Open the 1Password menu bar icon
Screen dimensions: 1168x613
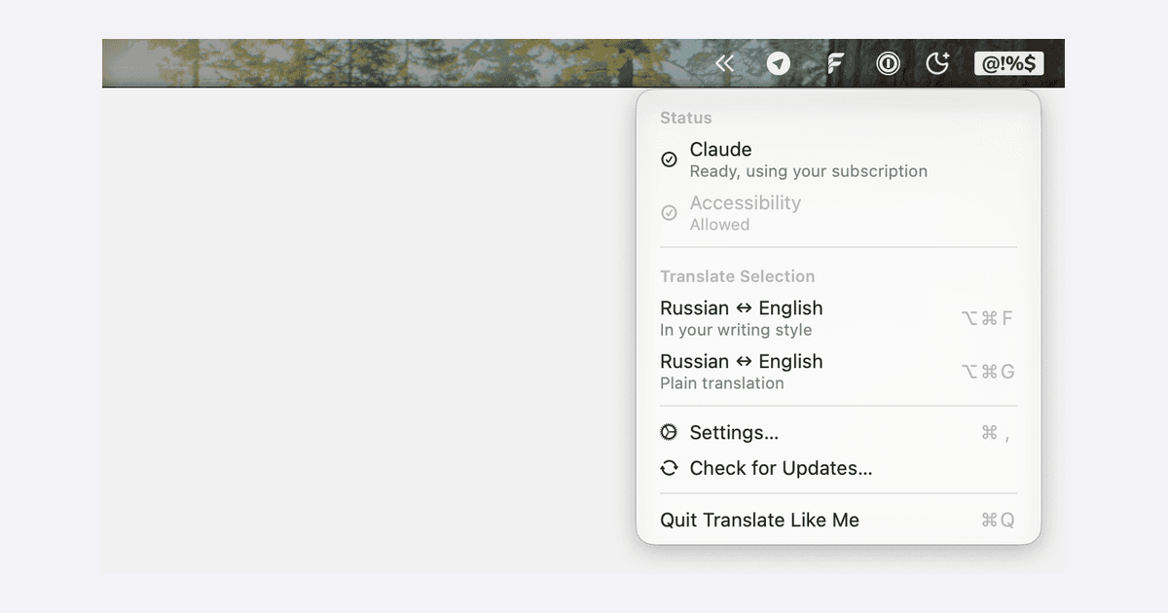pyautogui.click(x=888, y=64)
